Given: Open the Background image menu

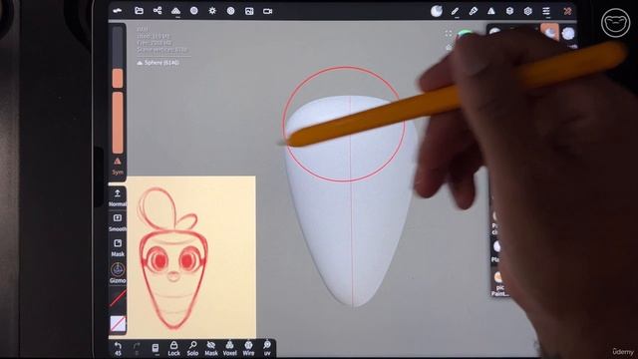Looking at the screenshot, I should click(249, 11).
